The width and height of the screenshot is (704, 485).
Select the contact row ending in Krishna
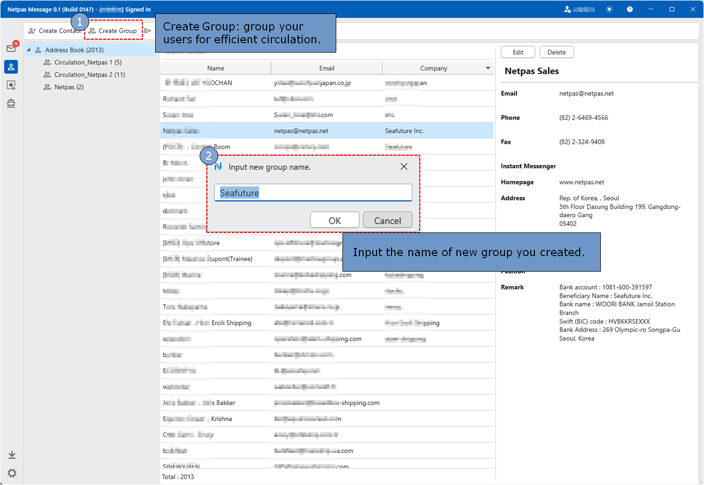point(326,419)
